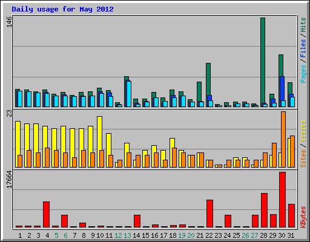
Task: Click the 'Files' legend label
Action: [303, 48]
